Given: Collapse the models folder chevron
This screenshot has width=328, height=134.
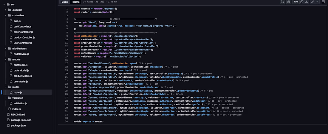Looking at the screenshot, I should point(5,60).
